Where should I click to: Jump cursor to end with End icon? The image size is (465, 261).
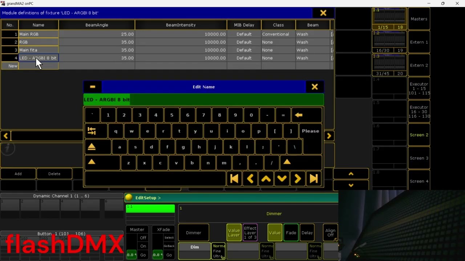point(314,179)
